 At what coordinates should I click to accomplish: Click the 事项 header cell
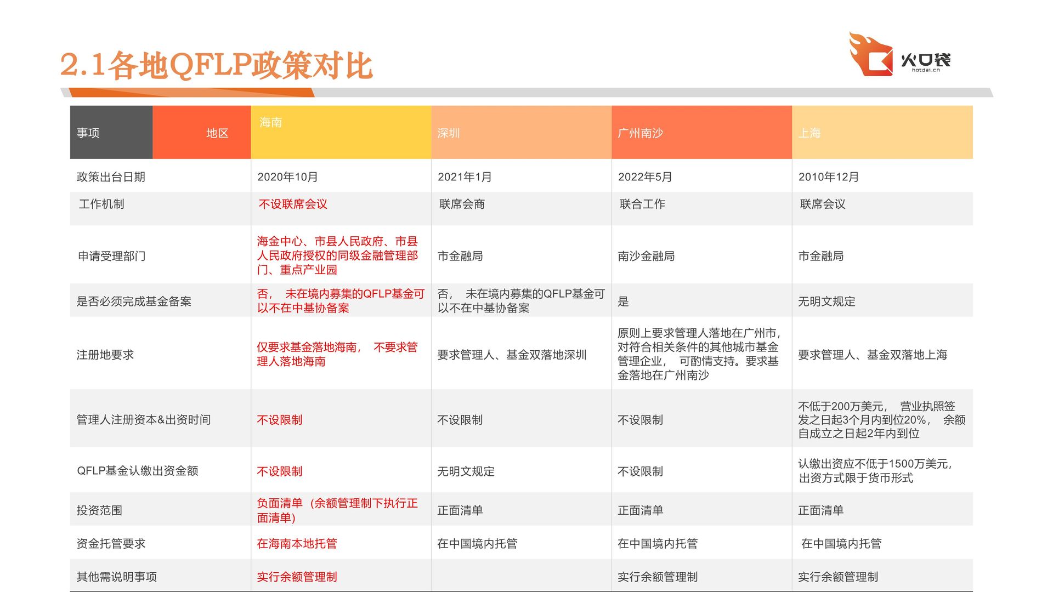(x=88, y=133)
